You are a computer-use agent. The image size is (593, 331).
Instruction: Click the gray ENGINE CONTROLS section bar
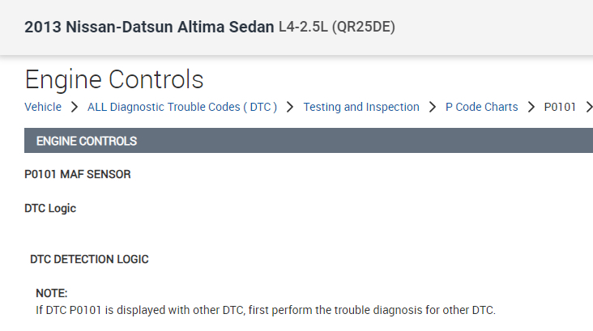[308, 141]
